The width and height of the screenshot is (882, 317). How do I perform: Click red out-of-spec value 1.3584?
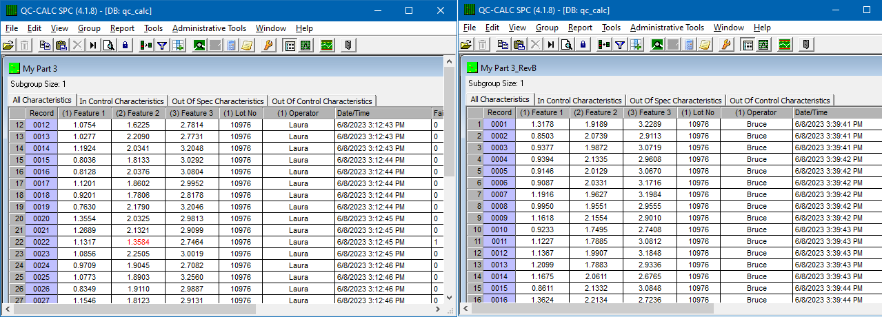(x=138, y=242)
